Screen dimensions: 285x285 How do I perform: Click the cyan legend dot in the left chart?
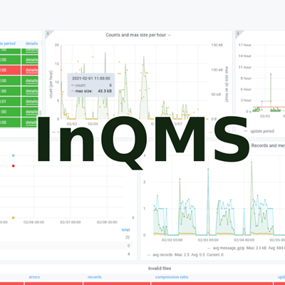[14, 155]
